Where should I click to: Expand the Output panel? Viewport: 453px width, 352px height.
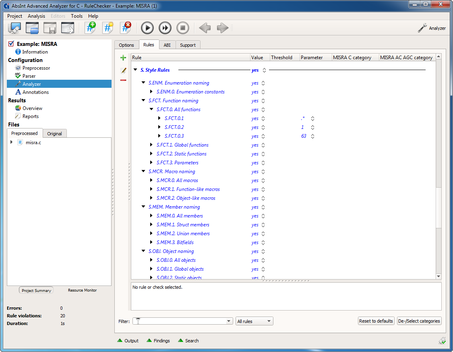(128, 341)
